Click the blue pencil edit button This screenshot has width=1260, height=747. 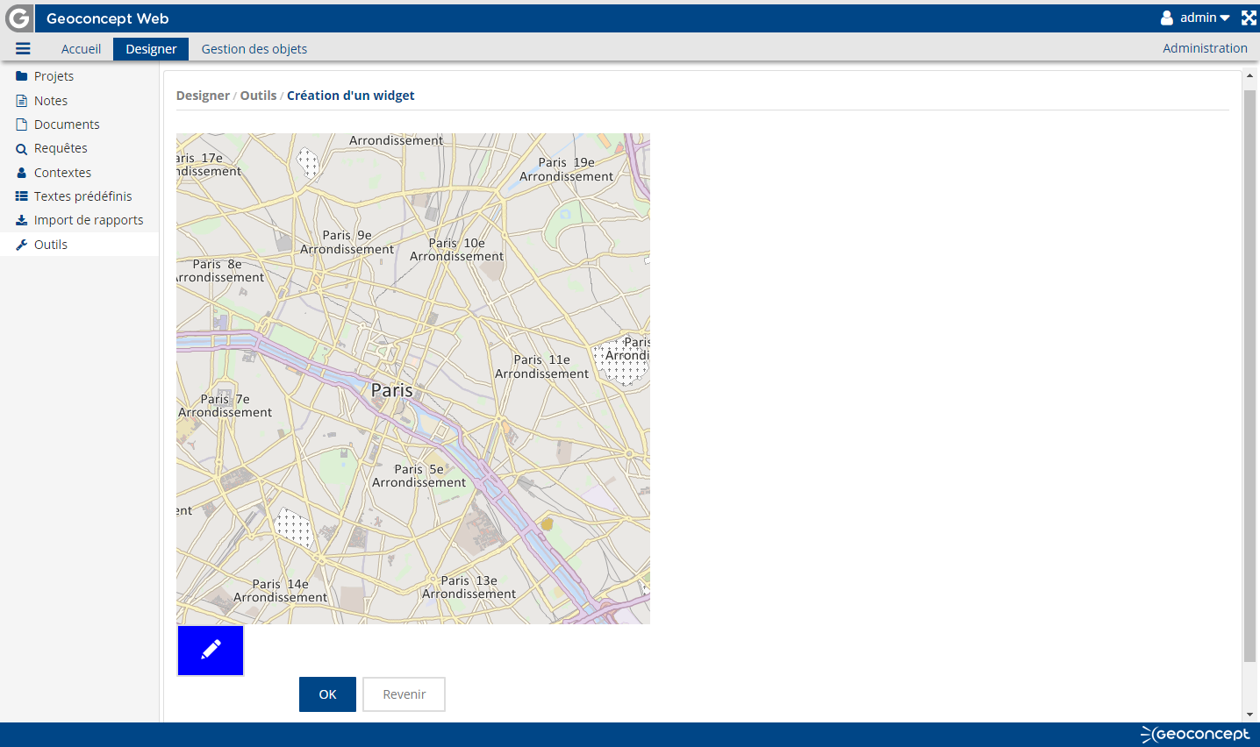tap(211, 651)
